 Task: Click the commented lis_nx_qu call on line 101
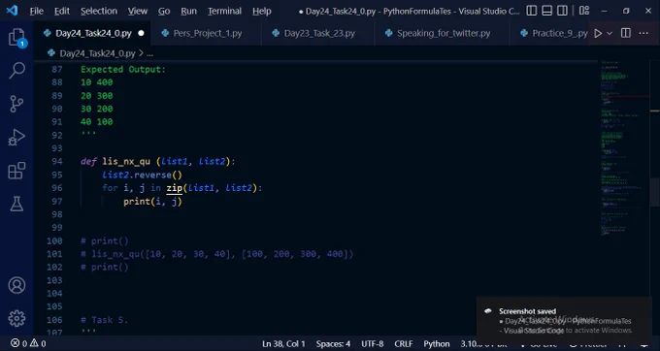point(216,254)
